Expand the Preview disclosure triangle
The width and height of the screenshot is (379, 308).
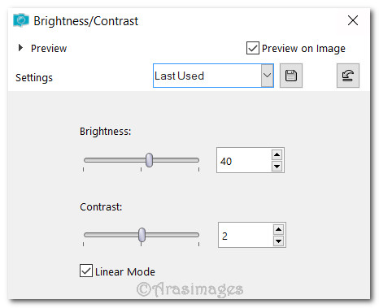pos(20,48)
